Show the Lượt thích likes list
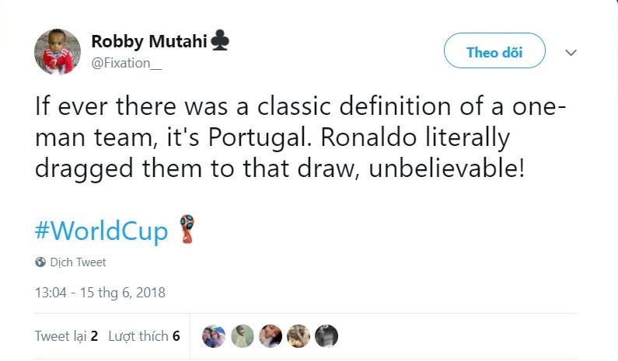 point(138,336)
